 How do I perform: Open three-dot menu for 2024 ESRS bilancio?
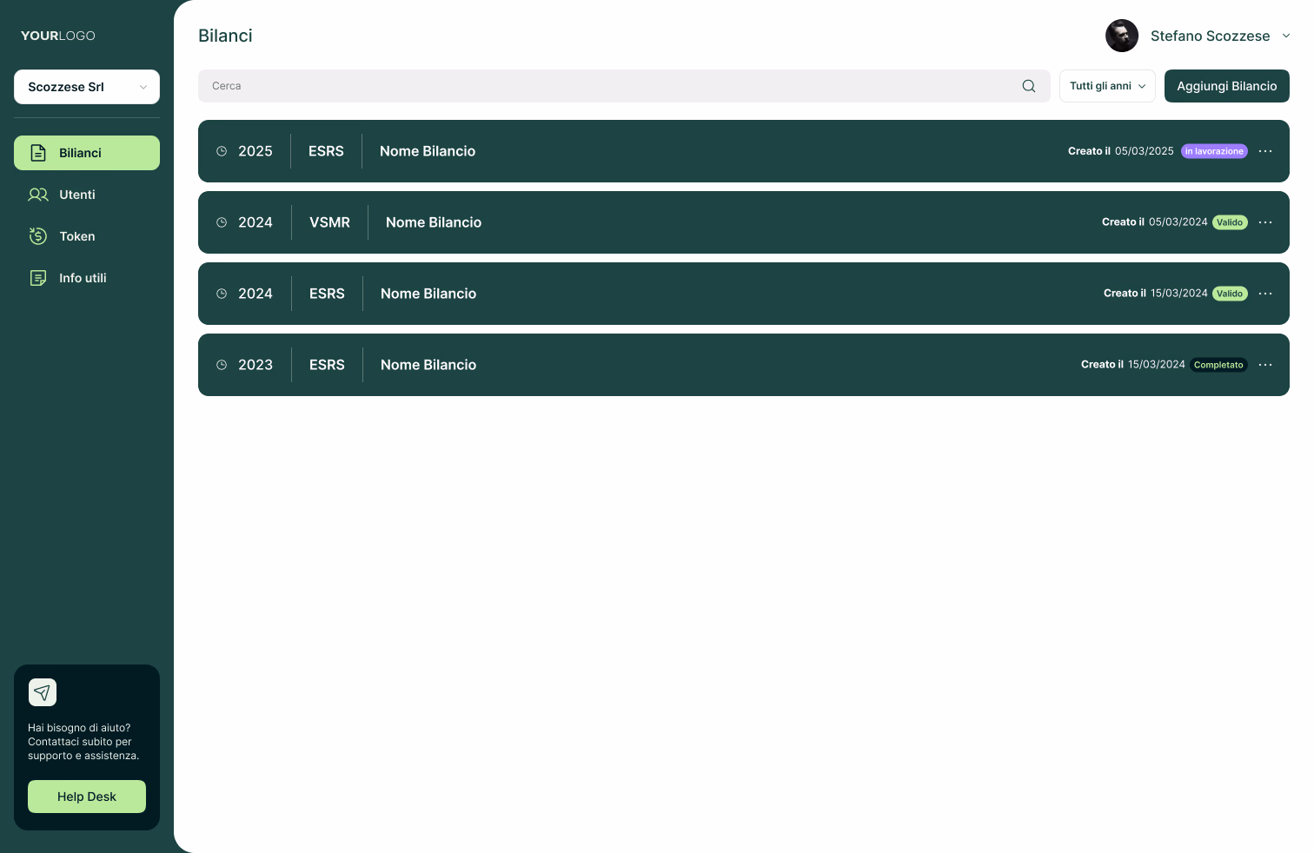point(1265,294)
